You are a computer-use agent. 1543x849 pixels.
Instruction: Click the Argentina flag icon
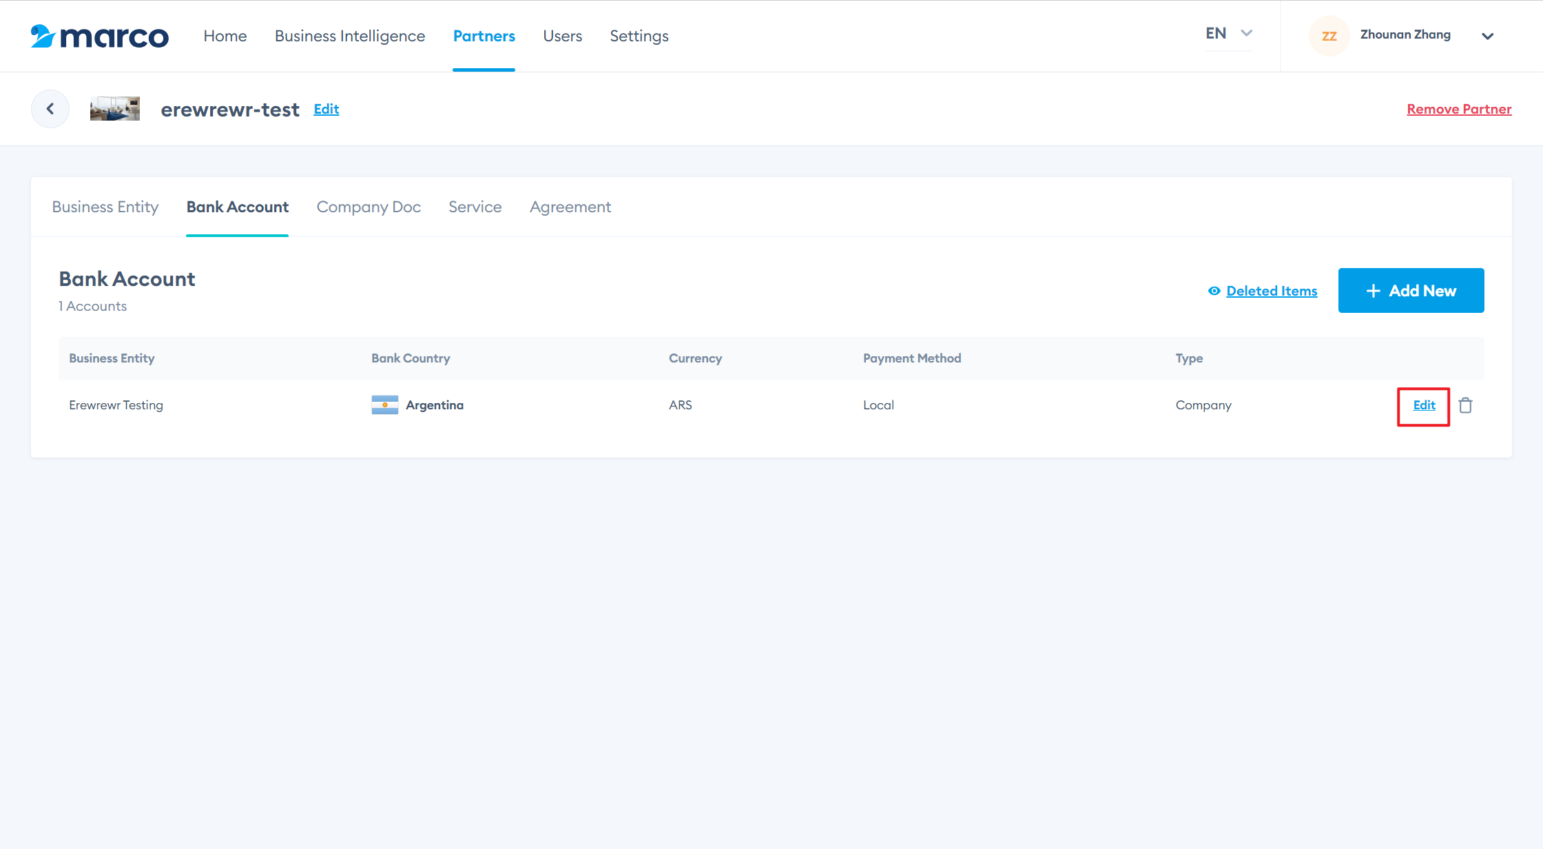coord(384,405)
